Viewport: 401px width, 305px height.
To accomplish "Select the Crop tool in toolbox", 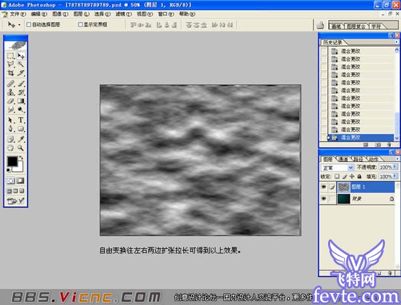I will [10, 72].
